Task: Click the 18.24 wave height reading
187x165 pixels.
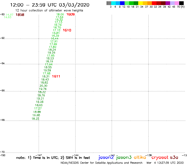Action: (x=52, y=50)
